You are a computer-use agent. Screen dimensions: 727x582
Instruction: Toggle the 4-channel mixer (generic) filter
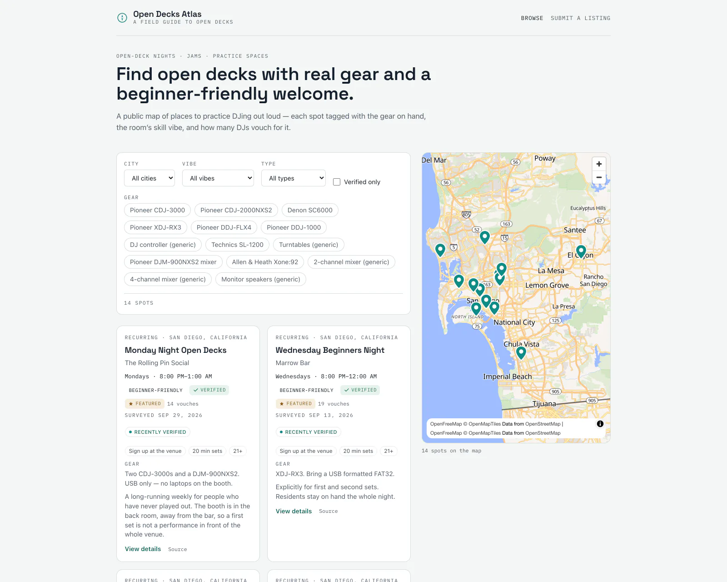168,279
